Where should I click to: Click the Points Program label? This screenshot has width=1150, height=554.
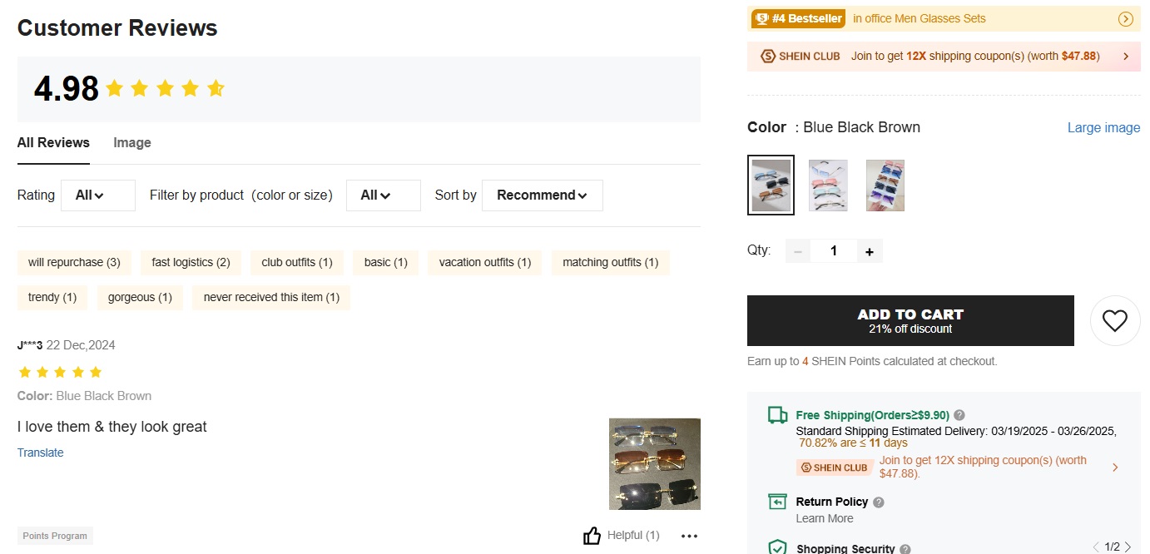click(x=55, y=536)
